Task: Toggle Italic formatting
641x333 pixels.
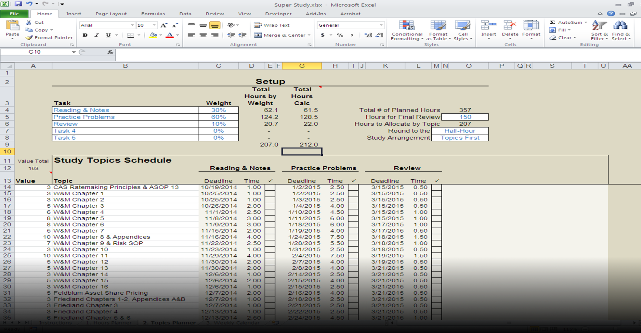Action: tap(97, 35)
